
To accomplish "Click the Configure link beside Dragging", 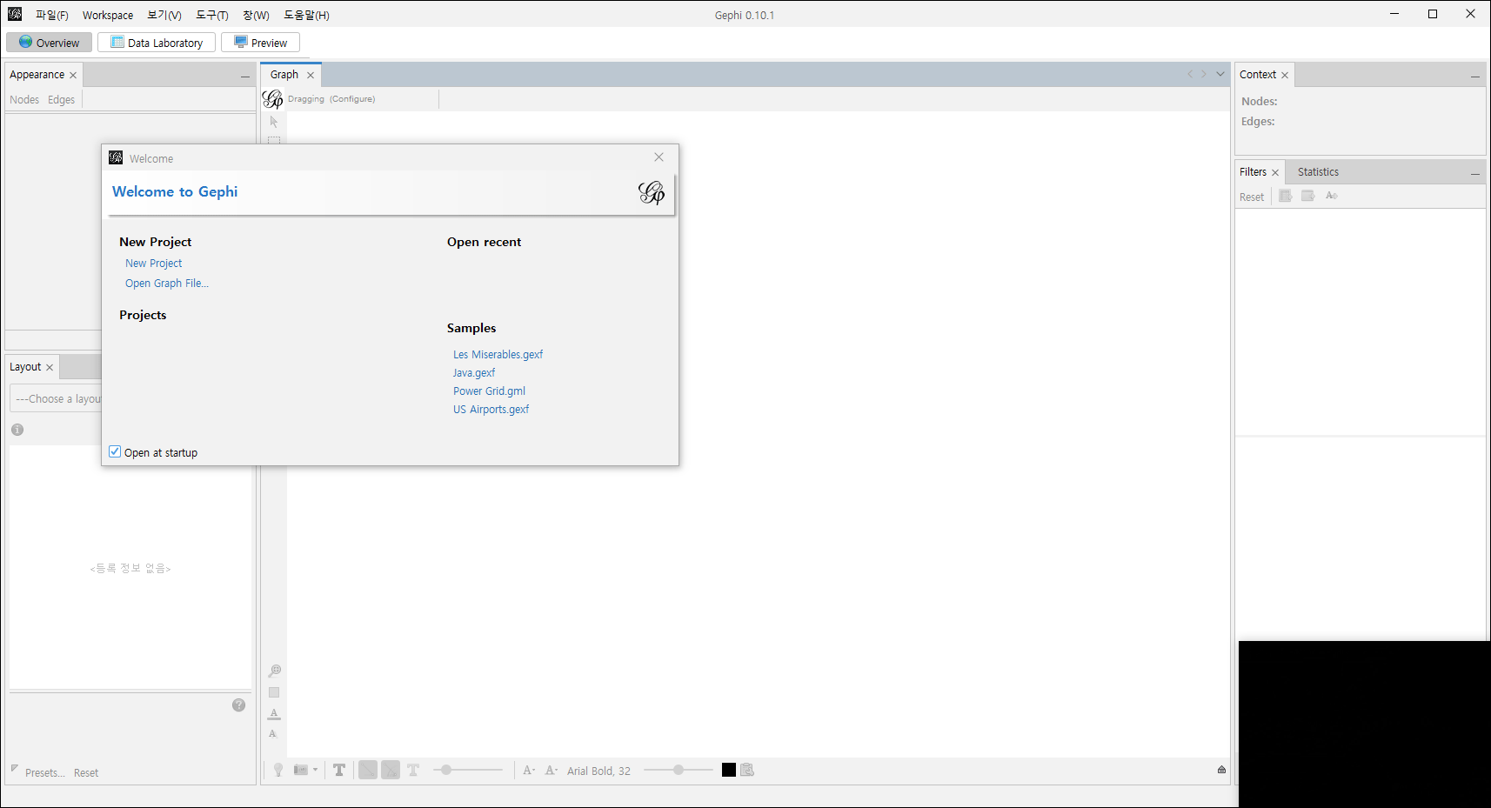I will tap(352, 99).
